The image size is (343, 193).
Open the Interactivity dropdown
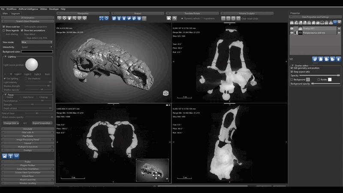pos(37,47)
